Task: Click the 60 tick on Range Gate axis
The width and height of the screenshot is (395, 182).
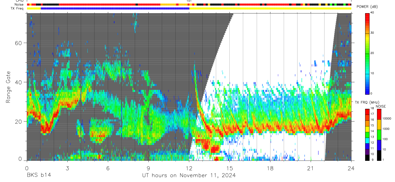Action: pos(19,43)
